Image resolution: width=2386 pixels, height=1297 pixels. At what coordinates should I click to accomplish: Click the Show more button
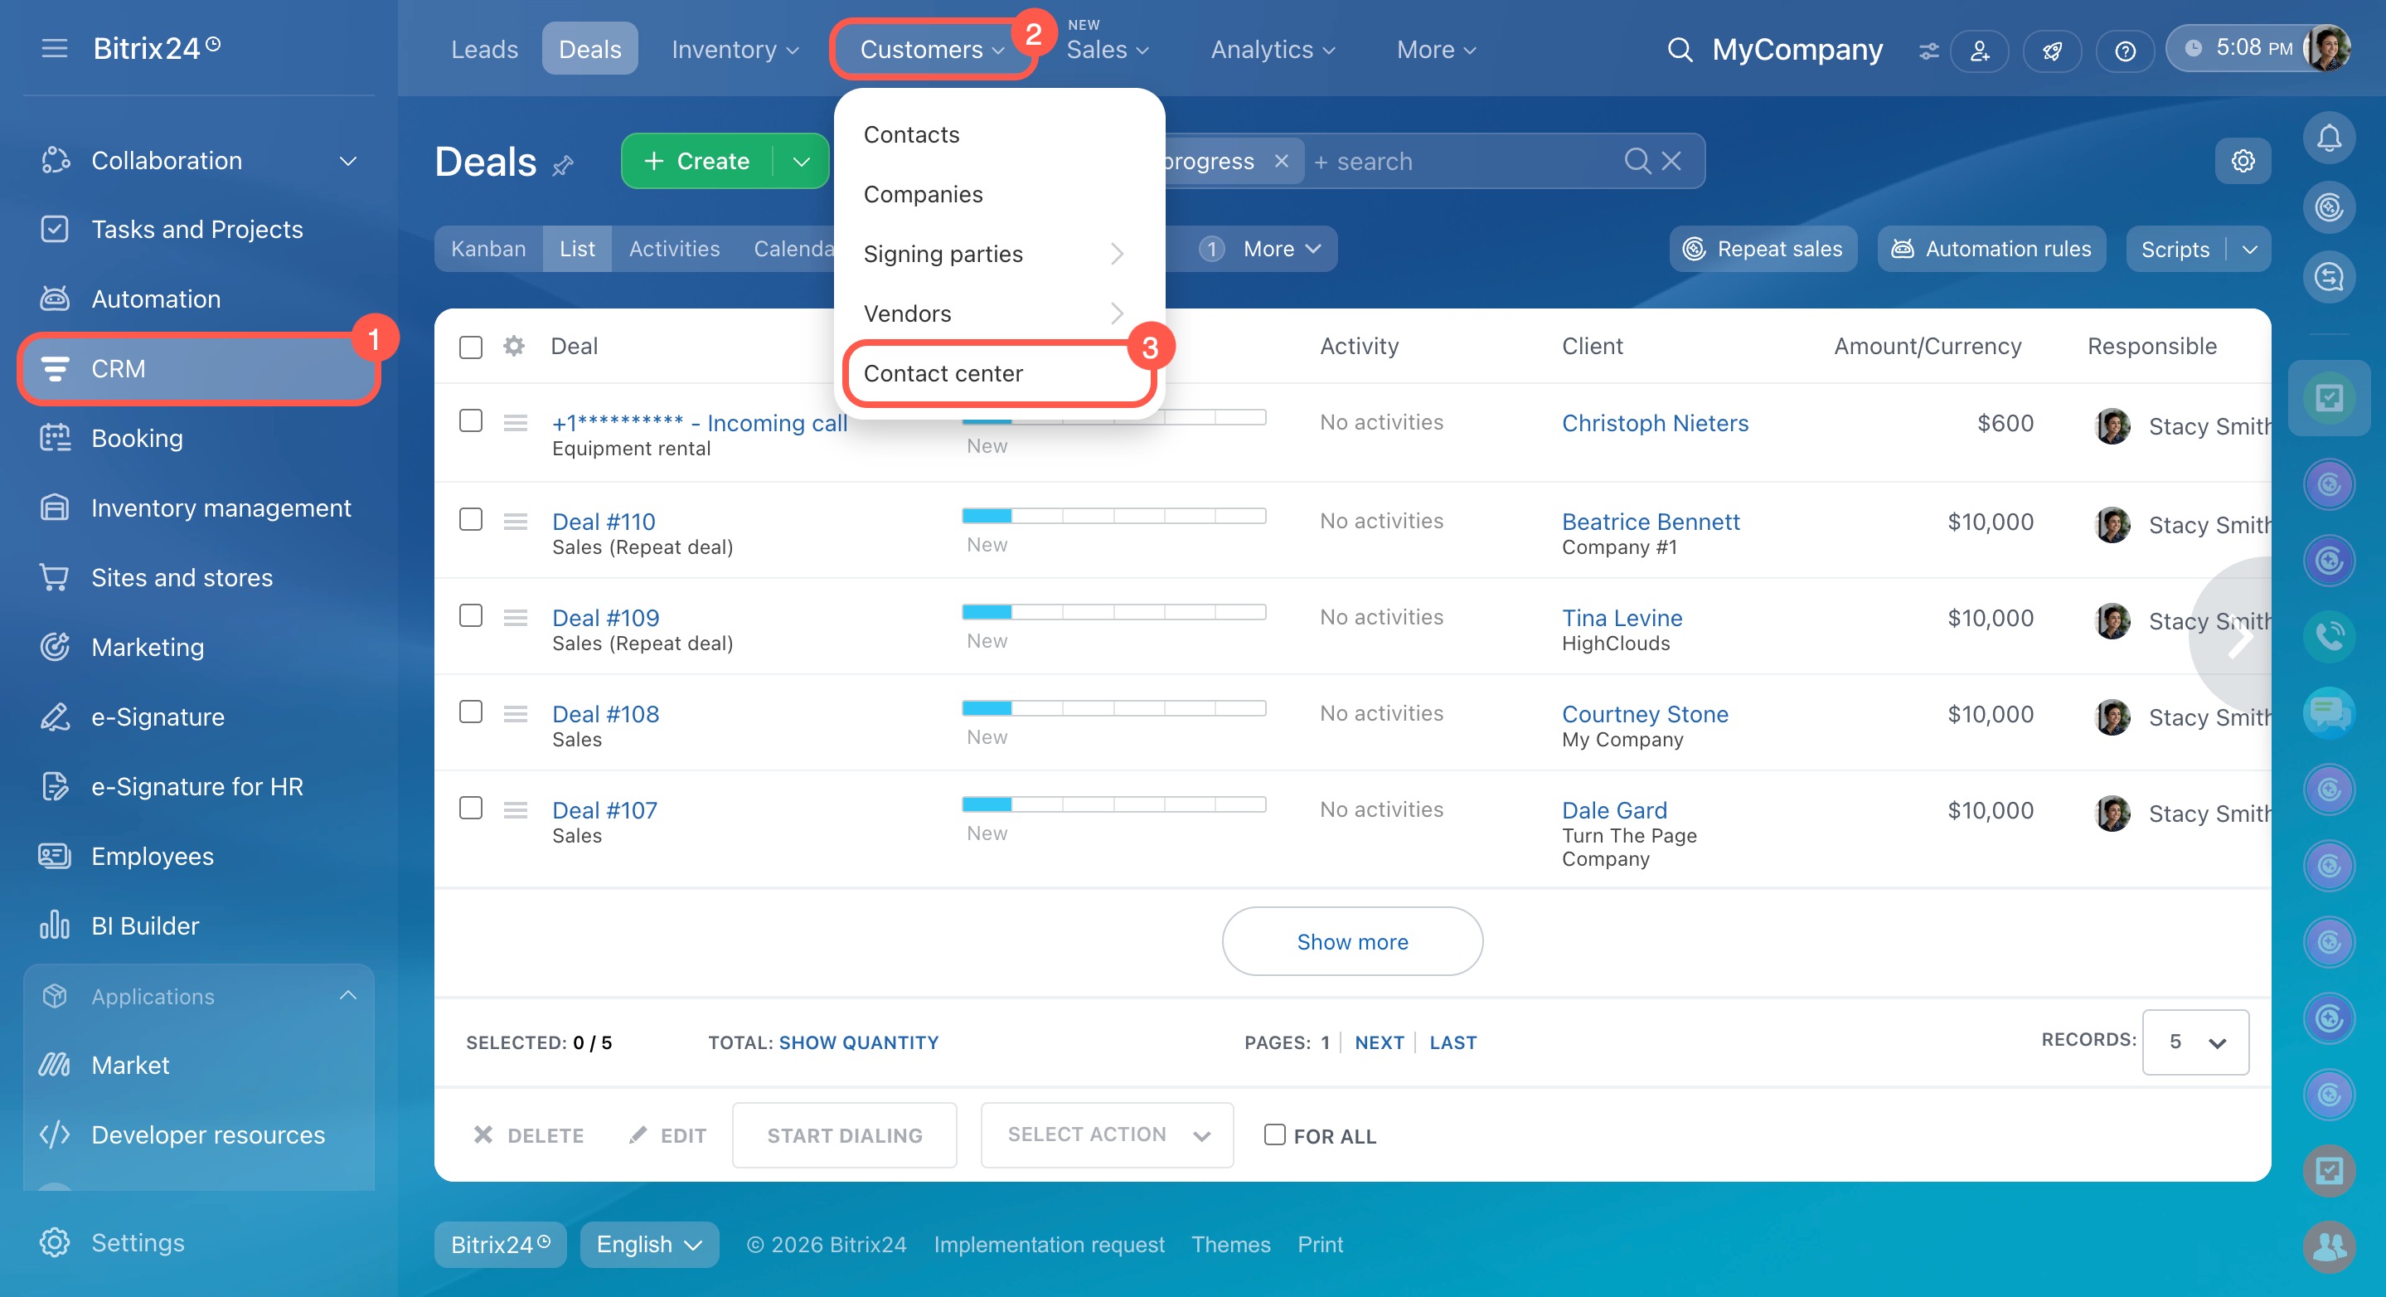pos(1351,941)
